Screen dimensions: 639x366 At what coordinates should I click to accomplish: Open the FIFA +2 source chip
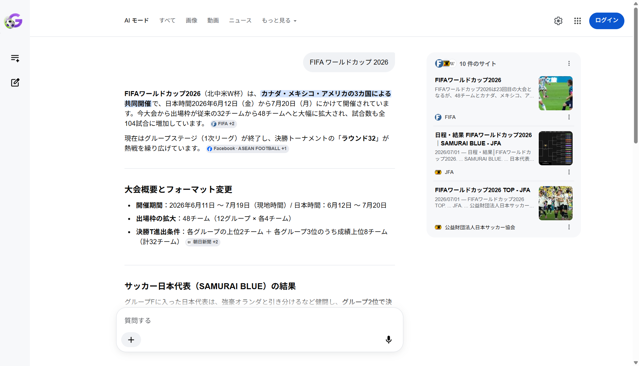[x=223, y=124]
